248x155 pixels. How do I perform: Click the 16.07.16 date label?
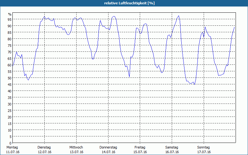pos(172,152)
